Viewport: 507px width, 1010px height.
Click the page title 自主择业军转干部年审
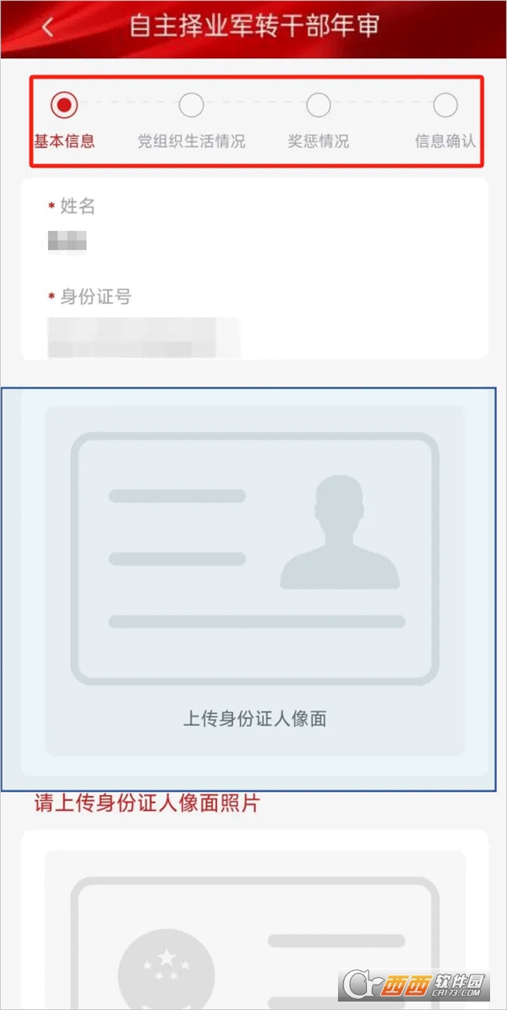coord(254,26)
